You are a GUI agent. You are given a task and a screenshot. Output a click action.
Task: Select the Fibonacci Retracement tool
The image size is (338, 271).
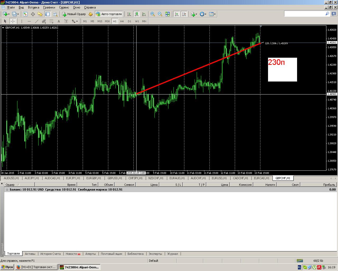(51, 21)
